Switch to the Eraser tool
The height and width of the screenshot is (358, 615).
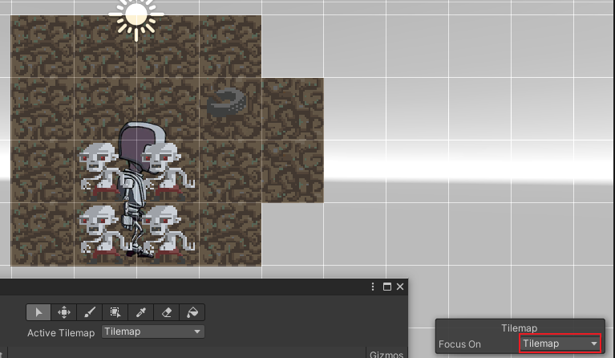tap(167, 312)
